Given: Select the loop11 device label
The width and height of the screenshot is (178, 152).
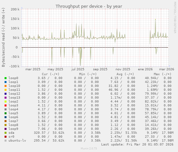Looking at the screenshot, I should (14, 90).
